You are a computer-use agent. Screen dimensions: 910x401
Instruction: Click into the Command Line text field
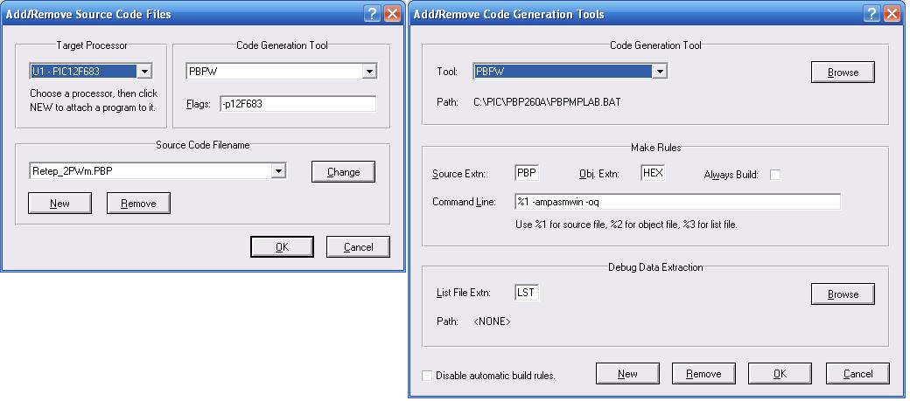[677, 202]
